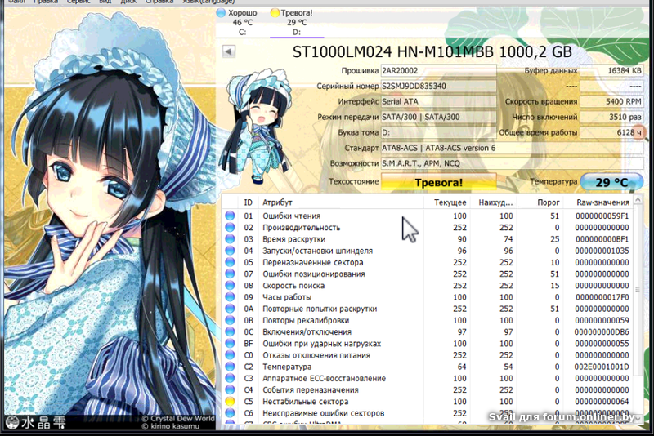The width and height of the screenshot is (654, 436).
Task: Click the Наихуд... column header
Action: (x=494, y=202)
